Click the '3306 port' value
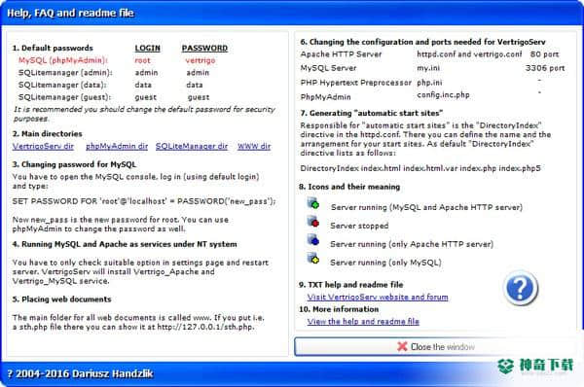The width and height of the screenshot is (584, 387). click(x=545, y=68)
